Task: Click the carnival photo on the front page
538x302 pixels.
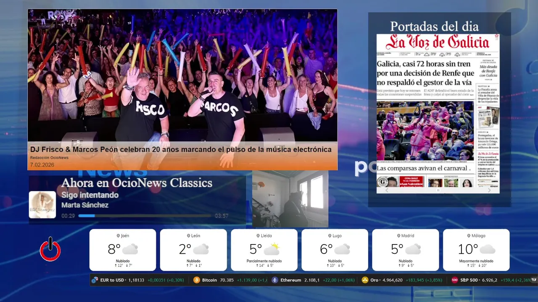Action: [x=425, y=131]
